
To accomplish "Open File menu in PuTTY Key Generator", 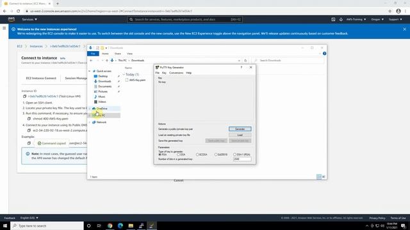I will [157, 73].
